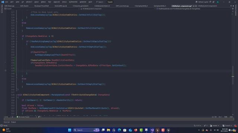Show hidden system tray icons
The width and height of the screenshot is (238, 133).
click(x=199, y=130)
